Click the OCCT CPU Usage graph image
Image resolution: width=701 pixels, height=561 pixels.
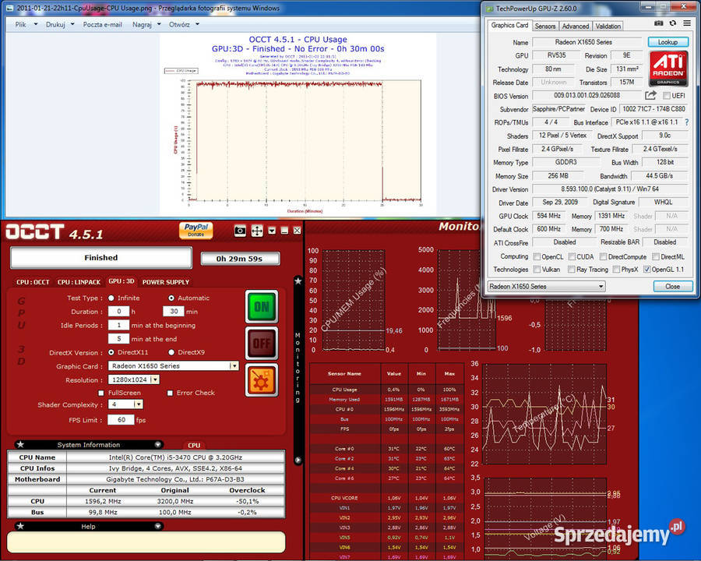(298, 125)
